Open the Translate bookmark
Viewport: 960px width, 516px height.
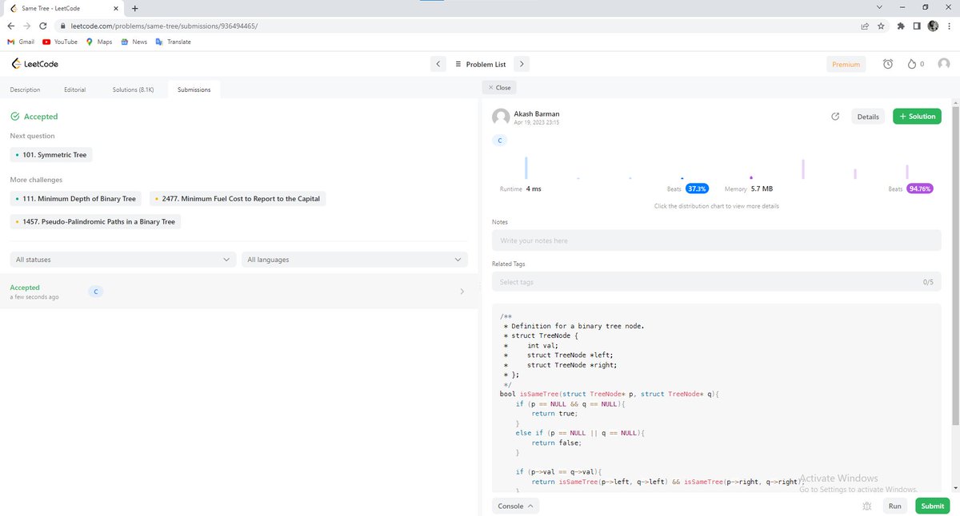[x=173, y=42]
